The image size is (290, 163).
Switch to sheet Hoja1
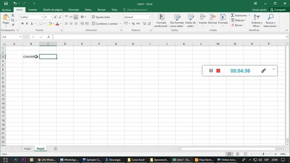28,149
